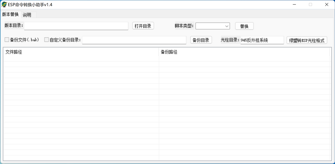
Task: Tick the 自定义备份目录 checkbox
Action: click(x=46, y=40)
